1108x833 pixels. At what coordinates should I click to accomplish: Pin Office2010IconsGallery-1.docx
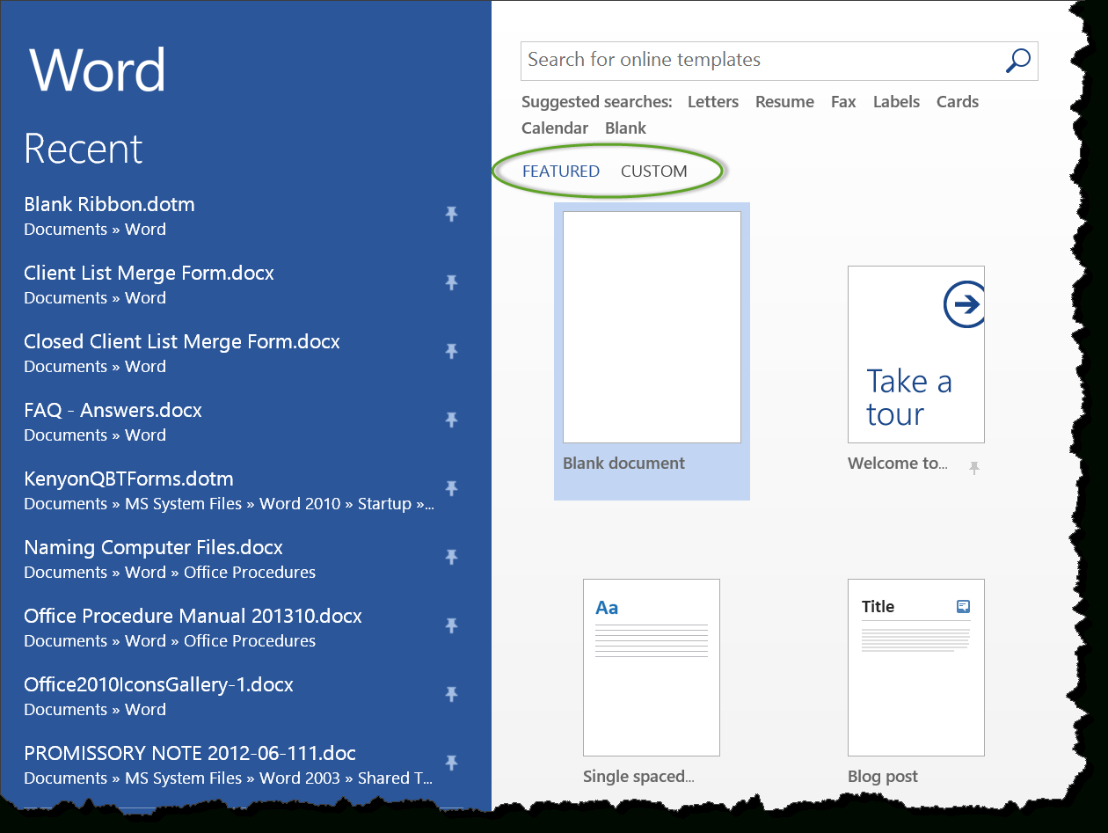tap(451, 695)
